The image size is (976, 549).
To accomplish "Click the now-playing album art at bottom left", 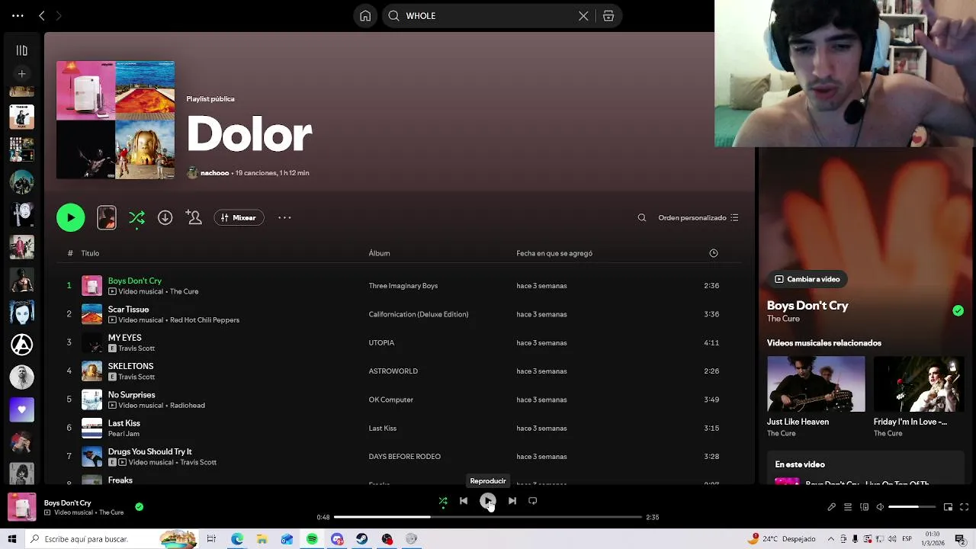I will click(x=22, y=507).
